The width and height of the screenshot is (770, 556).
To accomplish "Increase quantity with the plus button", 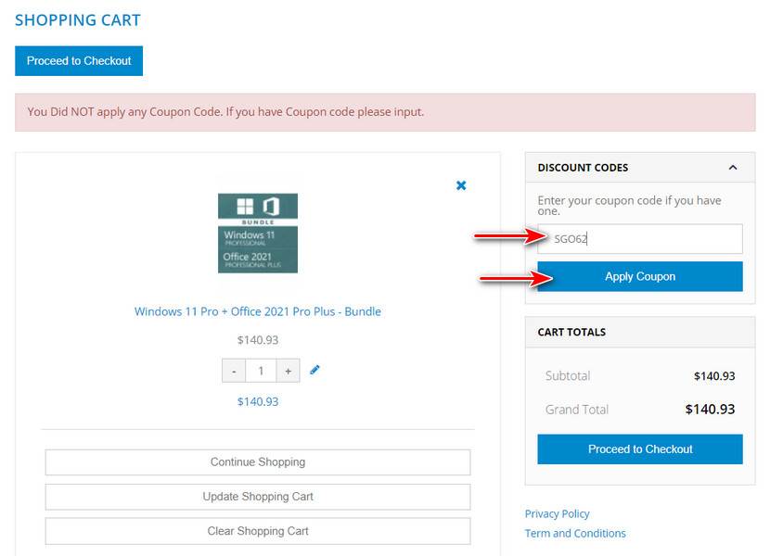I will [289, 371].
